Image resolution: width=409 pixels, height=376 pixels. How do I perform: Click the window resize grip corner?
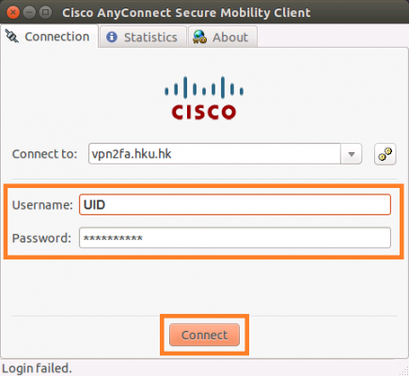coord(404,371)
